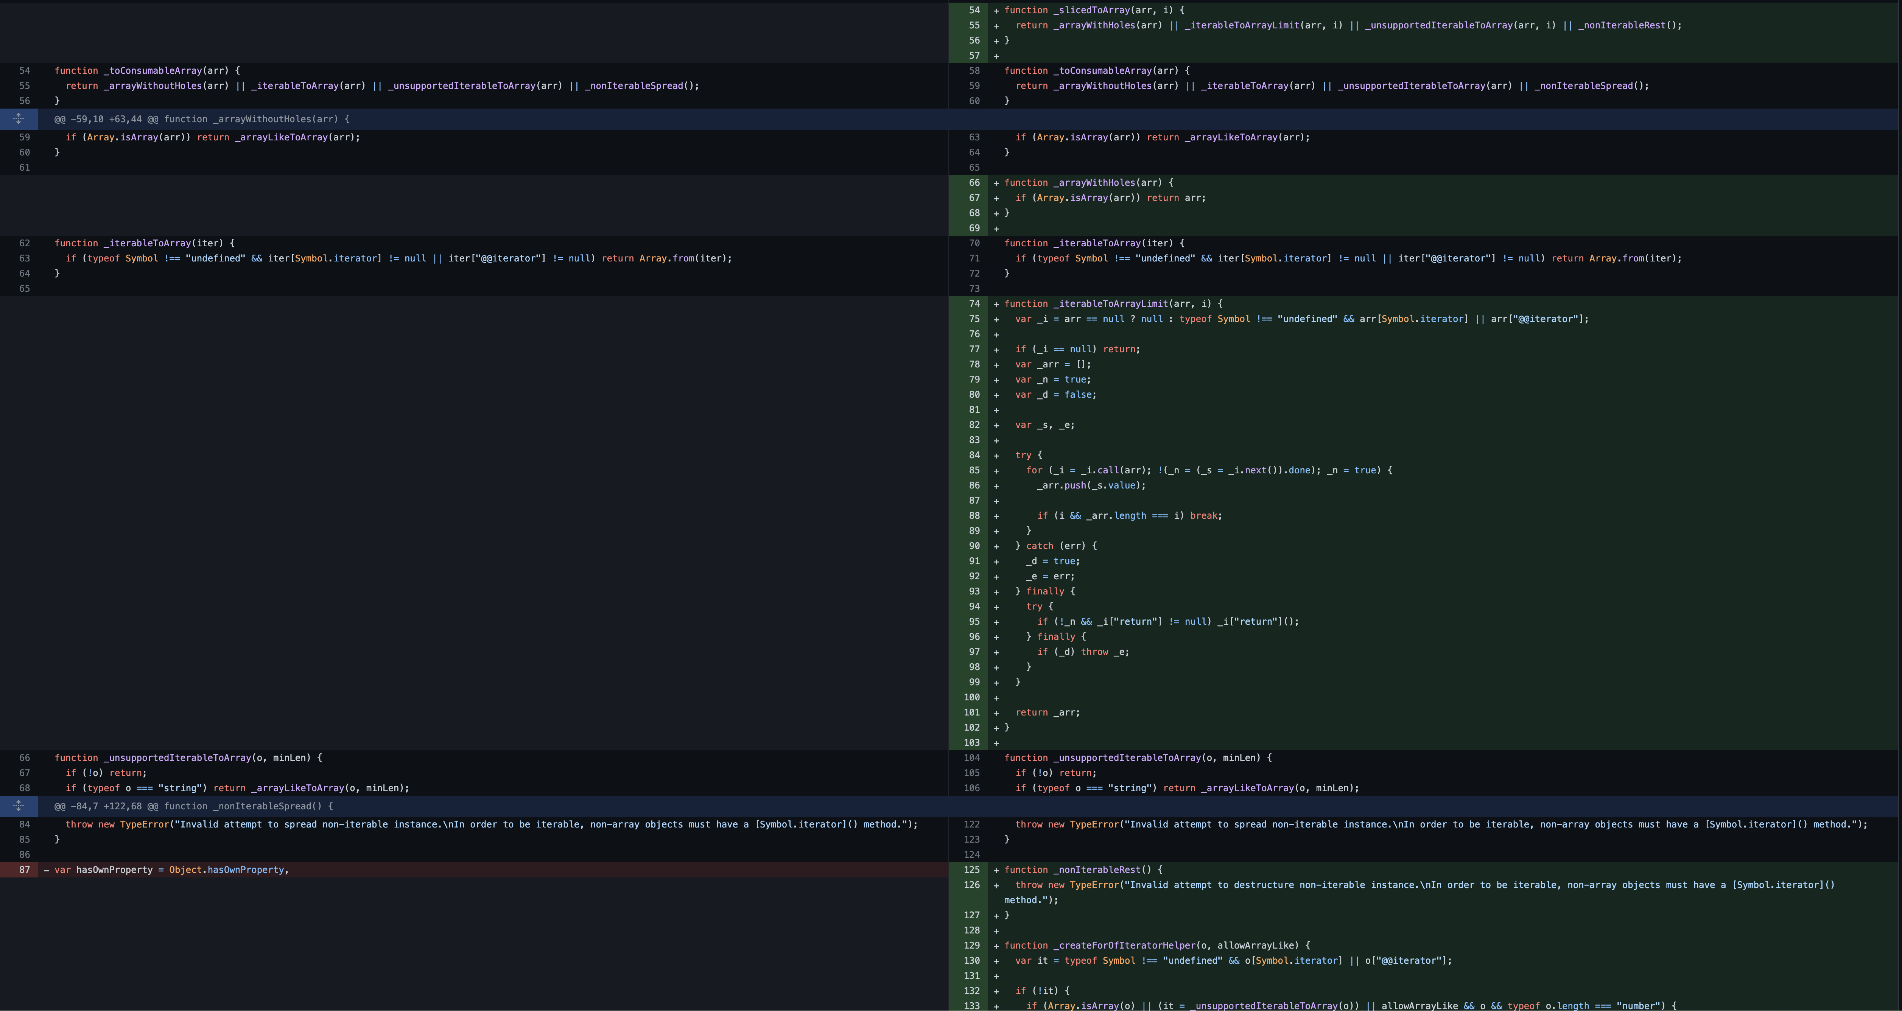Click the 'return _arr;' line
The height and width of the screenshot is (1011, 1902).
click(x=1048, y=712)
